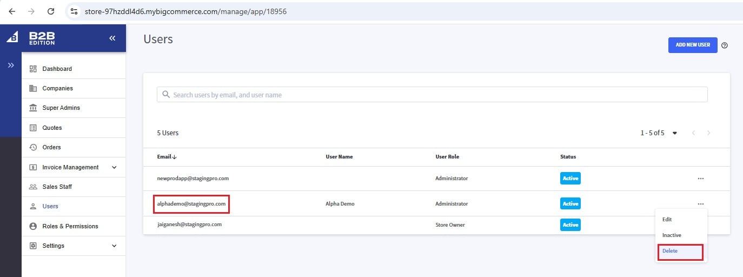Viewport: 743px width, 277px height.
Task: Click the Invoice Management dollar icon
Action: coord(32,167)
